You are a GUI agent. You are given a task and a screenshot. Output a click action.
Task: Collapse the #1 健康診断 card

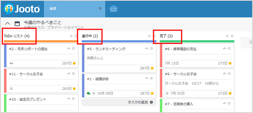tap(147, 78)
